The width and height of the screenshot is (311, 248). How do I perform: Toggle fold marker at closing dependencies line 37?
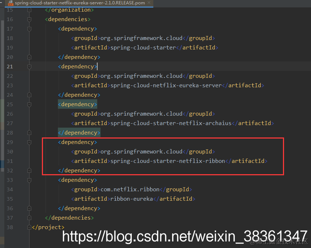pos(29,218)
